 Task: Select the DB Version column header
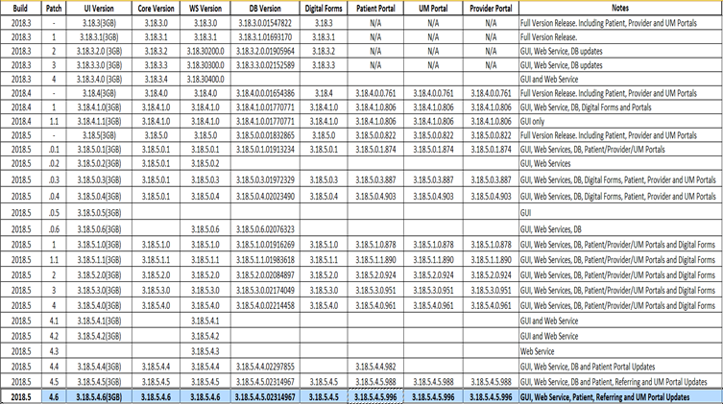coord(265,6)
